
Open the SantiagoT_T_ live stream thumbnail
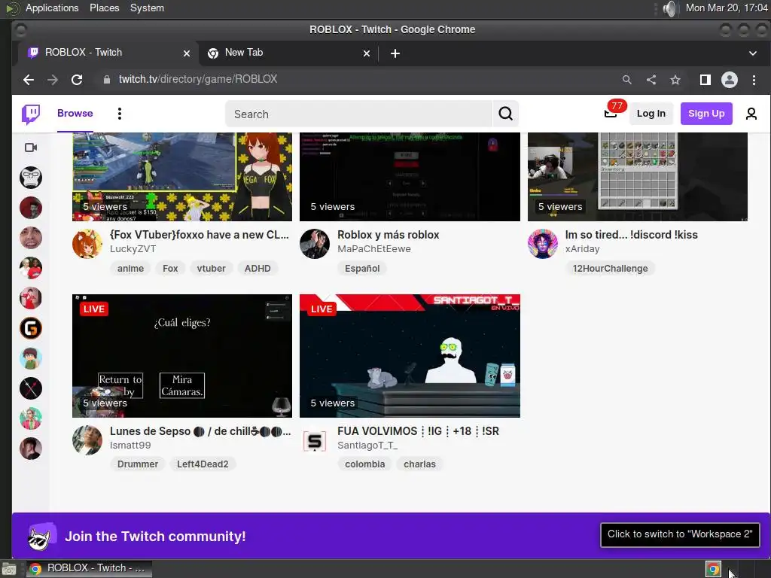click(410, 356)
